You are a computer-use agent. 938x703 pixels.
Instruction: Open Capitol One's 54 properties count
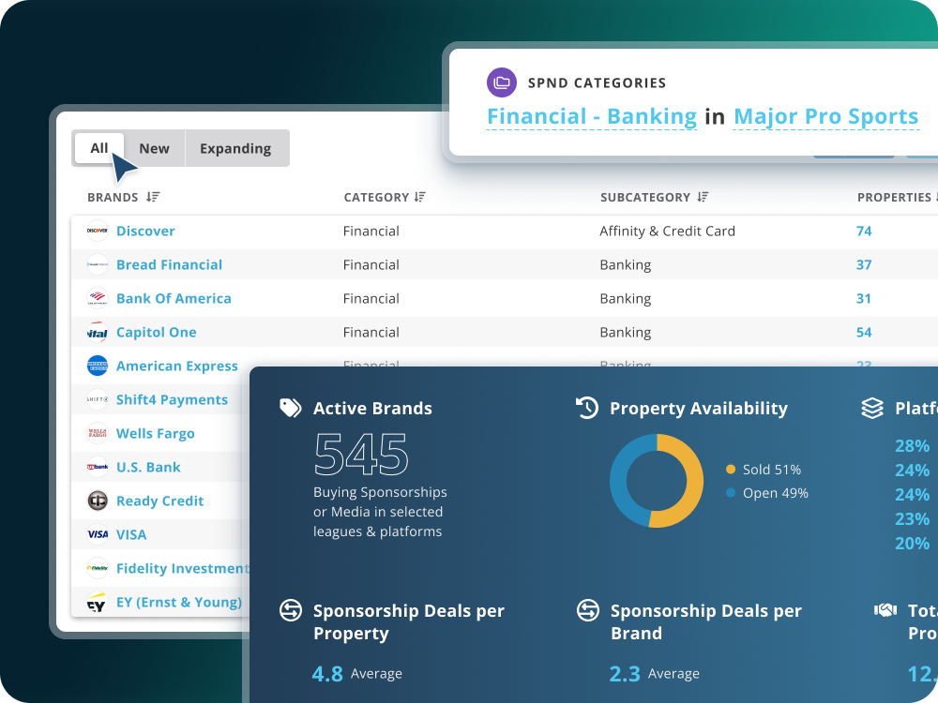(x=864, y=333)
